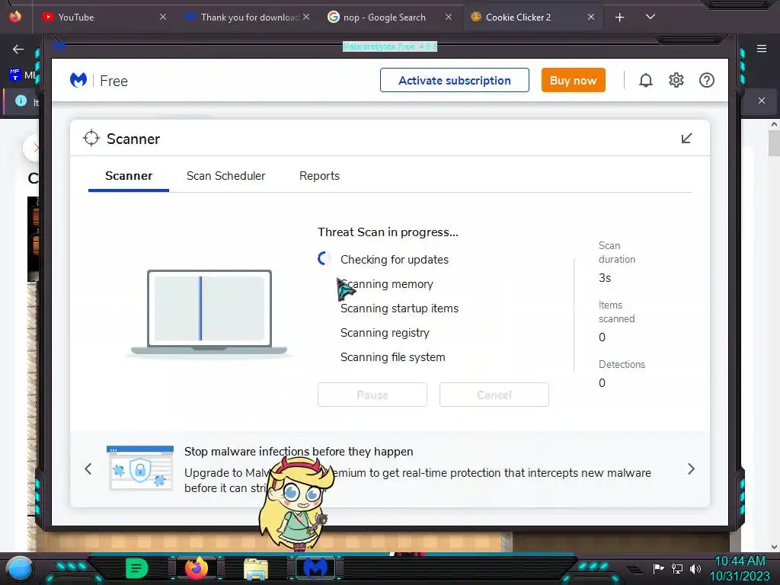
Task: Open Malwarebytes settings gear
Action: click(x=676, y=80)
